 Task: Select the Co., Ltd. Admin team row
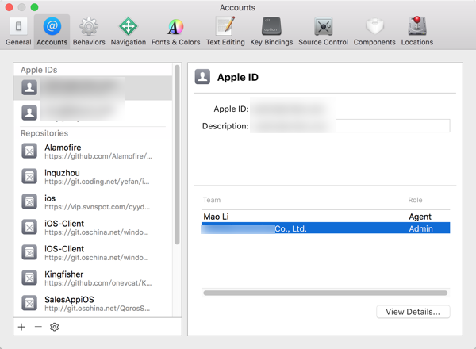click(325, 228)
